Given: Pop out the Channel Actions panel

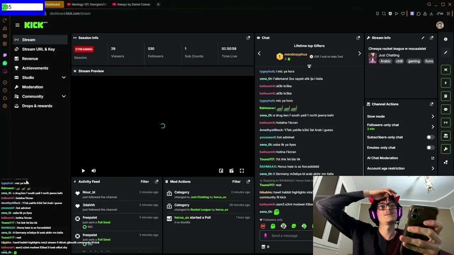Looking at the screenshot, I should click(x=431, y=104).
